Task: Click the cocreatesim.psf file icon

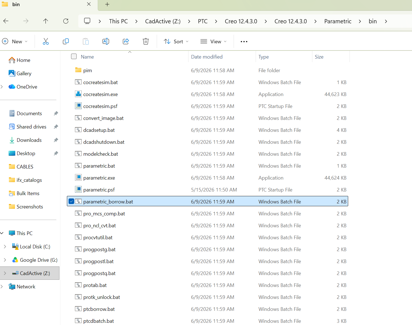Action: click(x=78, y=106)
